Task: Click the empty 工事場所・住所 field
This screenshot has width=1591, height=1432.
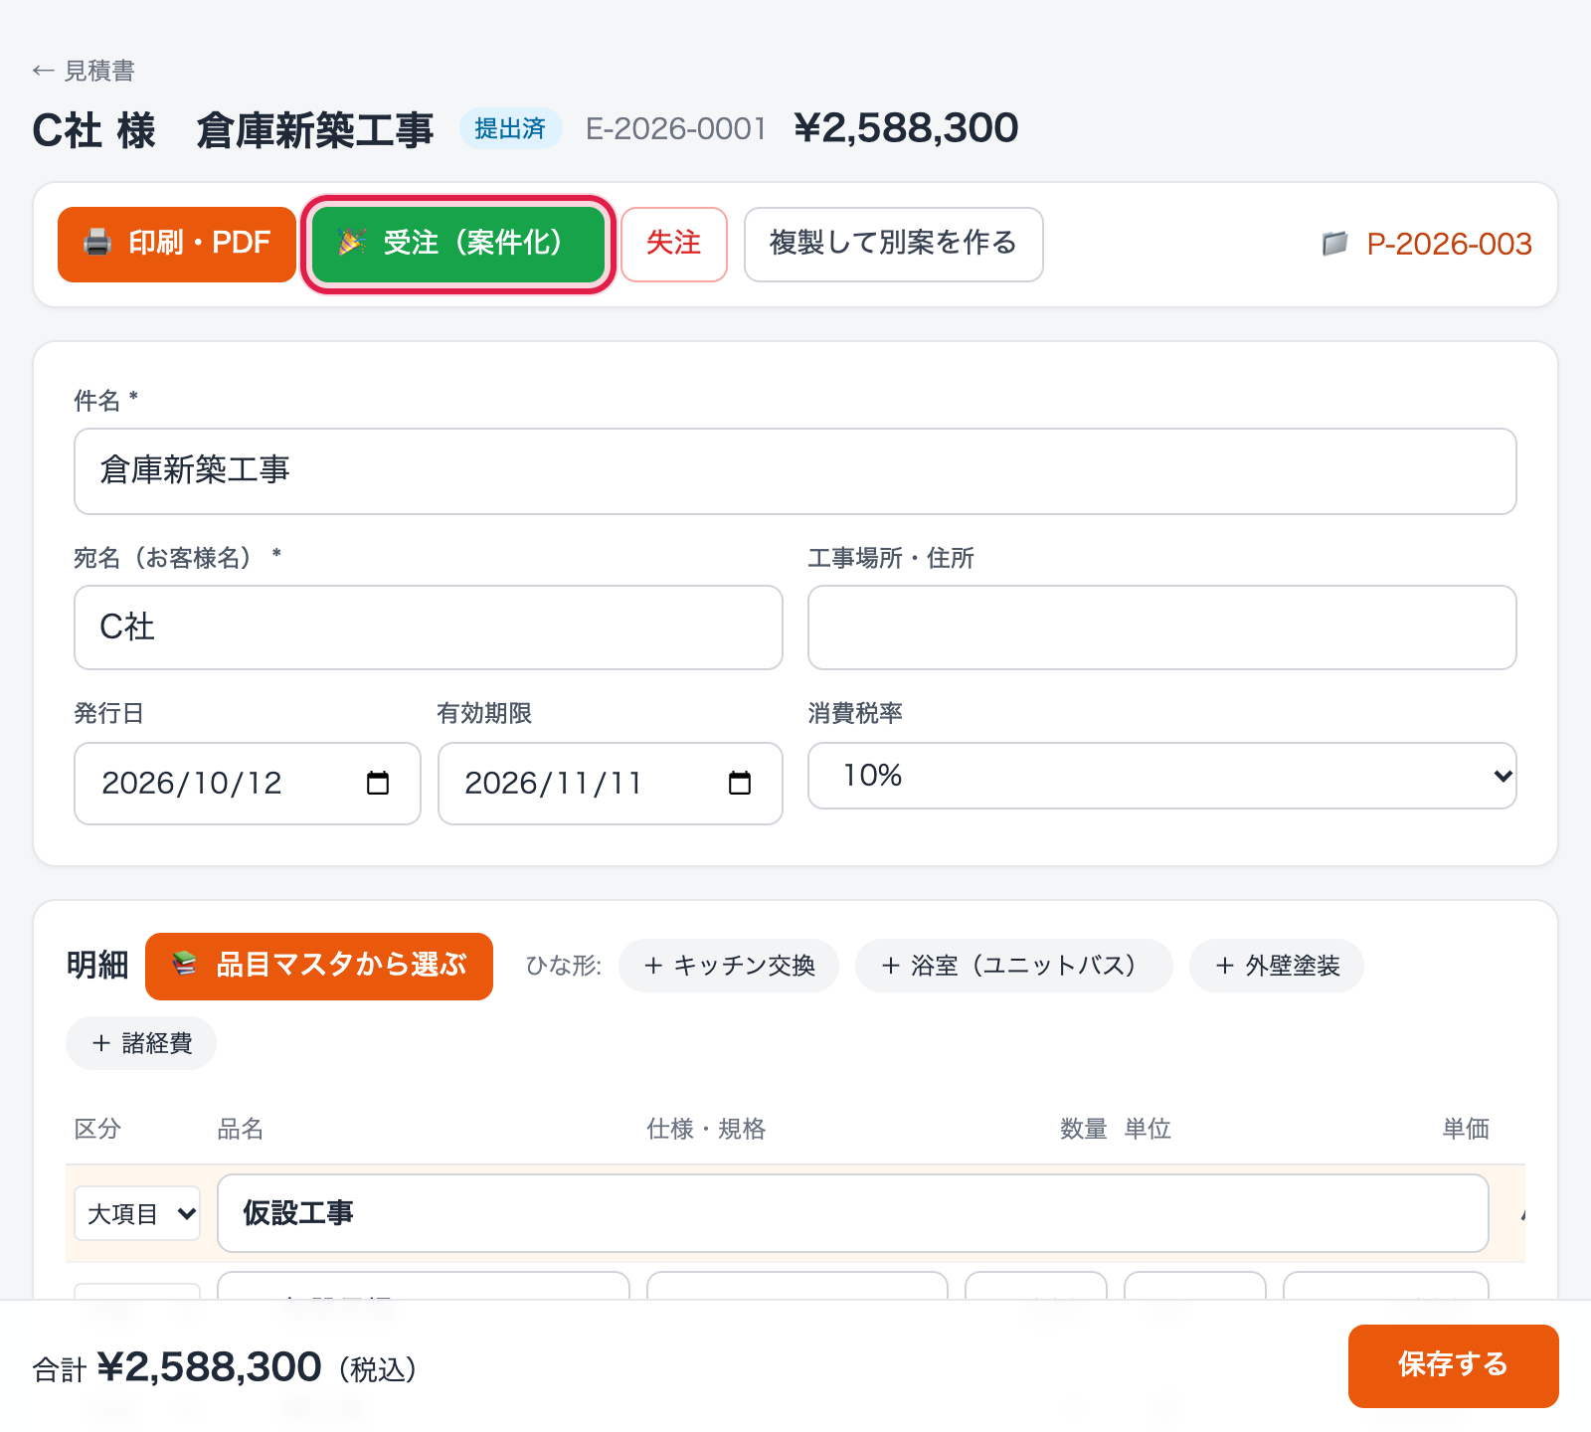Action: (x=1161, y=627)
